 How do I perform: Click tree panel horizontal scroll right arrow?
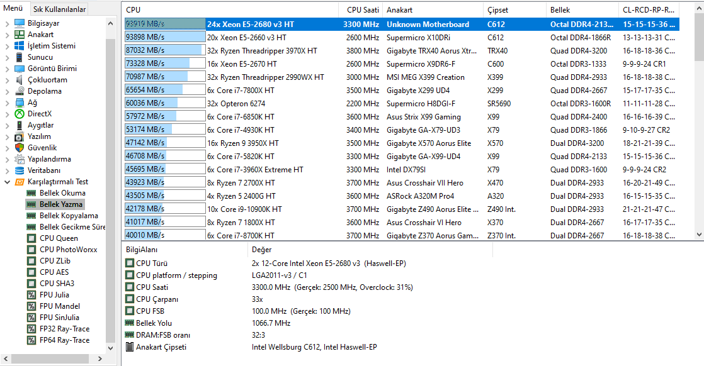pyautogui.click(x=100, y=359)
